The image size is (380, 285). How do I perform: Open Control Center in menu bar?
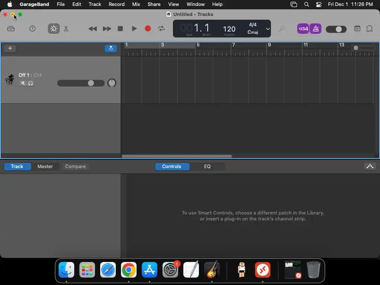click(x=319, y=4)
